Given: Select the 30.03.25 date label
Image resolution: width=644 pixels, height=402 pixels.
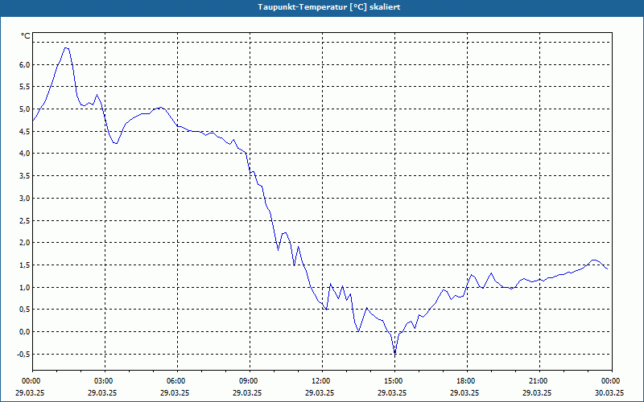Looking at the screenshot, I should click(x=609, y=392).
